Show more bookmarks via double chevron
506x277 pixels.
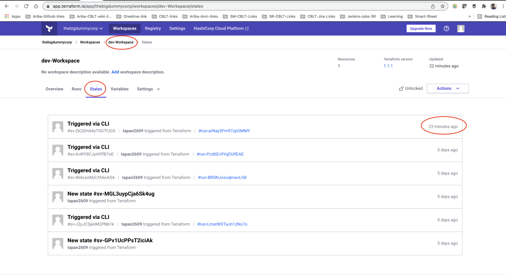pos(469,16)
